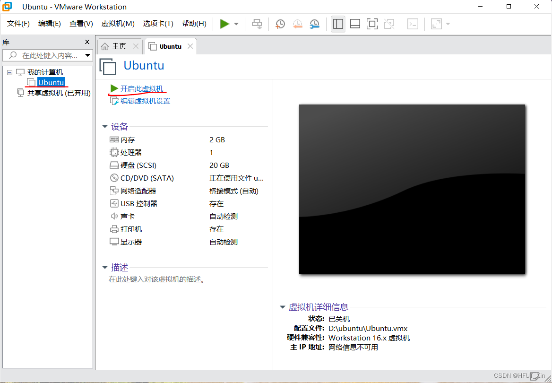
Task: Click the 网络适配器 device icon
Action: coord(114,191)
